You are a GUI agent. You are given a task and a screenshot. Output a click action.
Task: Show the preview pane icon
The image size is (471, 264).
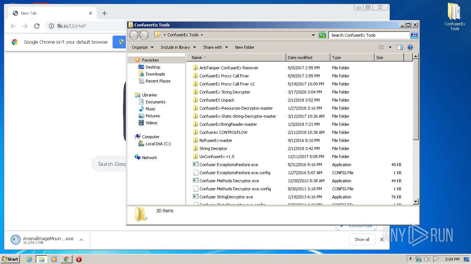[400, 47]
